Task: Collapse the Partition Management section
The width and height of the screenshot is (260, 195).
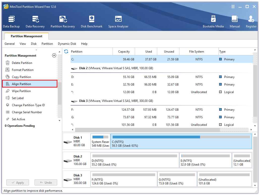Action: [54, 55]
